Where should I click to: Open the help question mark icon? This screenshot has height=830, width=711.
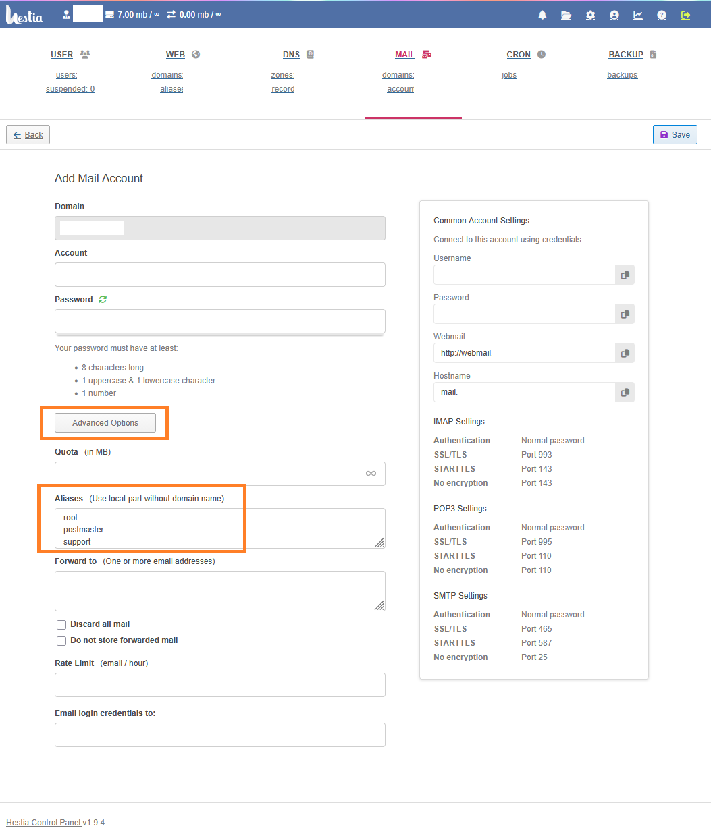[662, 15]
